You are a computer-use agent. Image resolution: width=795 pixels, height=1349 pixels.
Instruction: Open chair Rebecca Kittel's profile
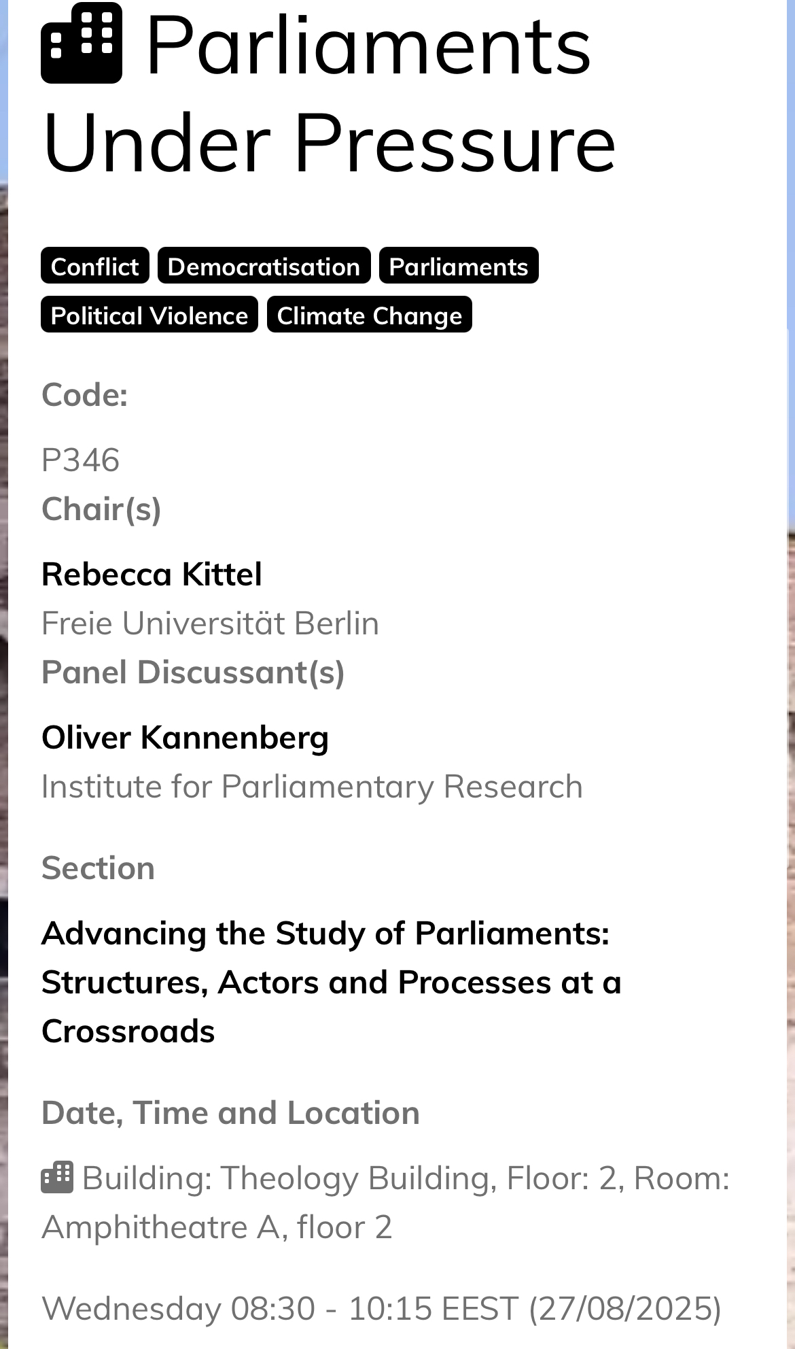pyautogui.click(x=152, y=574)
